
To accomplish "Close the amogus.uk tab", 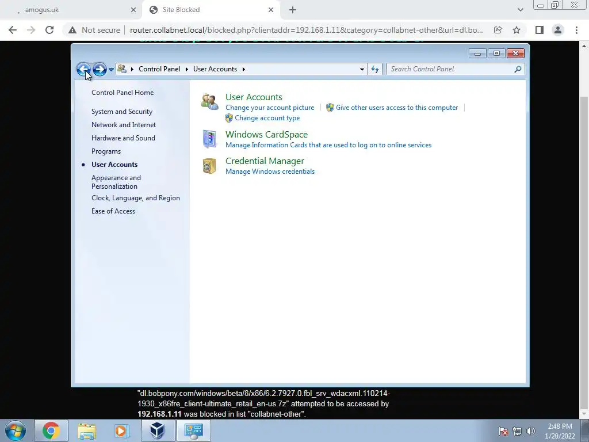I will [x=133, y=10].
